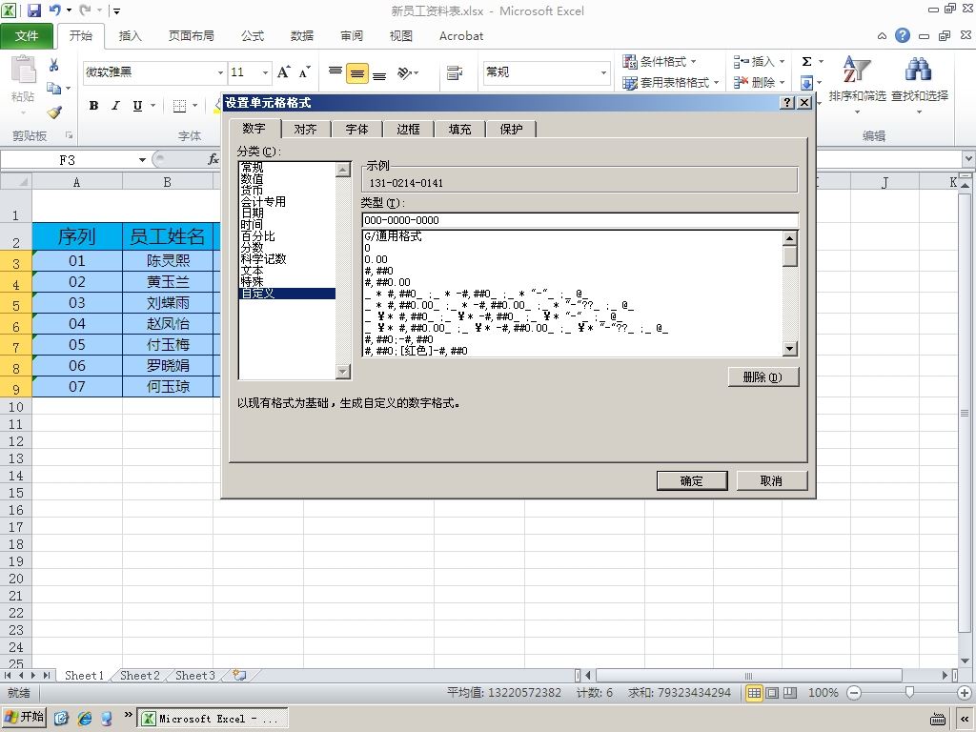Image resolution: width=976 pixels, height=732 pixels.
Task: Switch to the 对齐 tab in dialog
Action: pyautogui.click(x=305, y=129)
